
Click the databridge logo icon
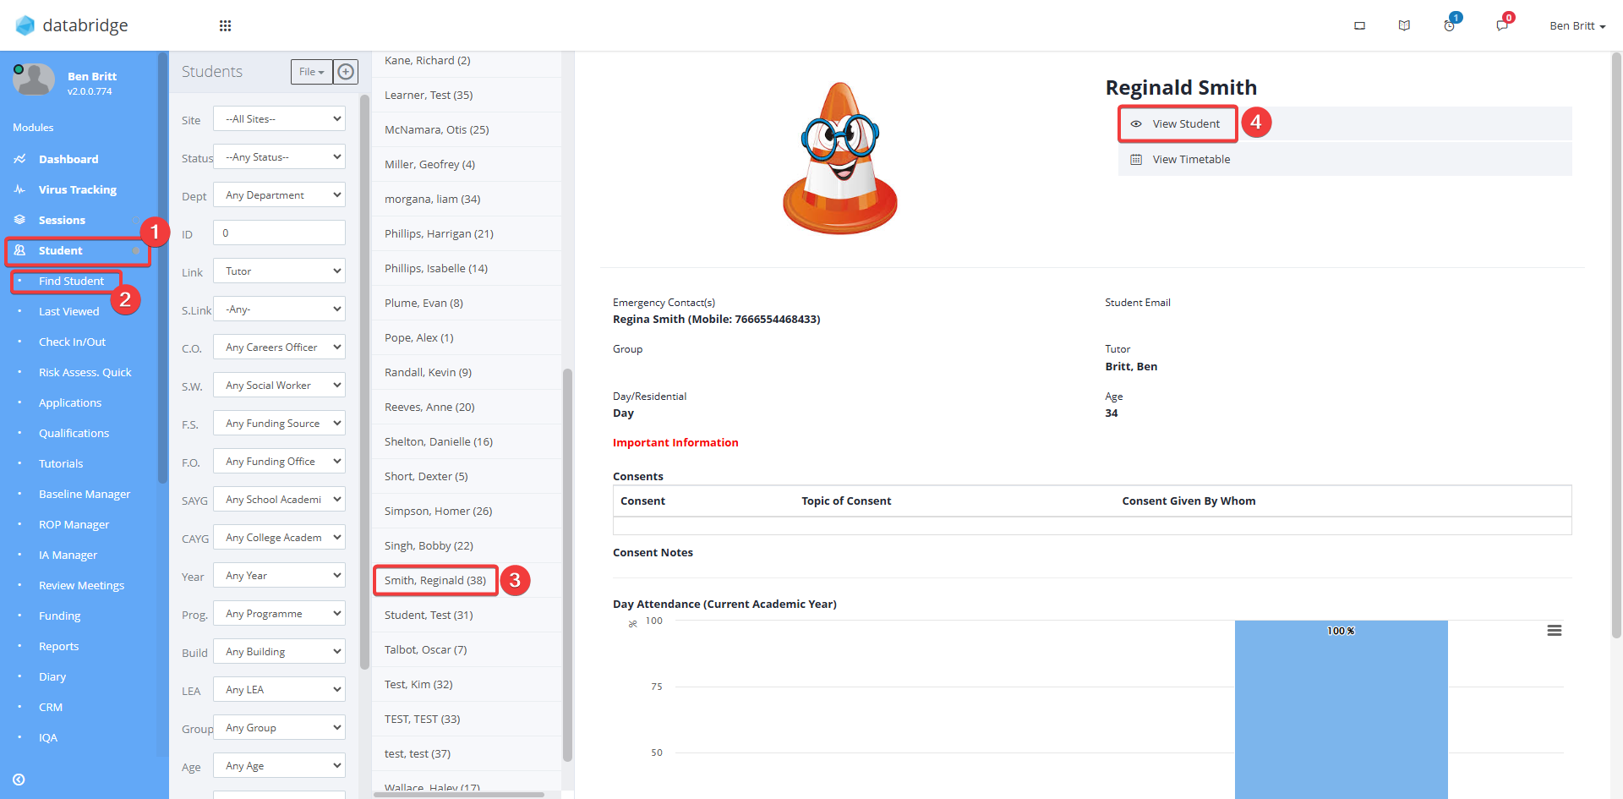tap(25, 25)
